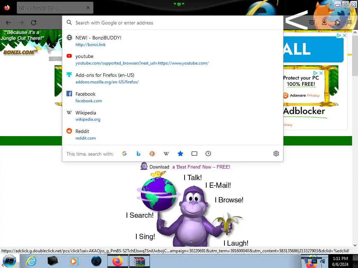
Task: Open WinRAR from taskbar
Action: [x=139, y=261]
